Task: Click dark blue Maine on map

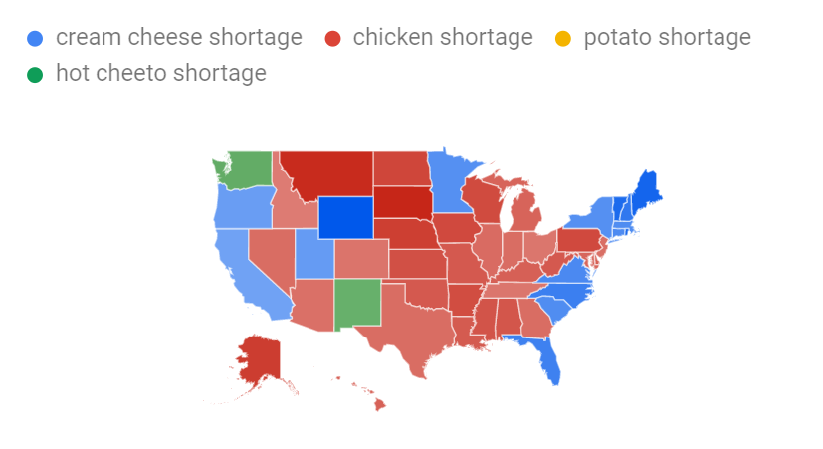Action: click(647, 192)
